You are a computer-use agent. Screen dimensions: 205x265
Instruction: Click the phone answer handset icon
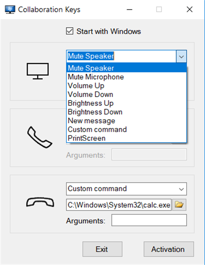pyautogui.click(x=39, y=137)
